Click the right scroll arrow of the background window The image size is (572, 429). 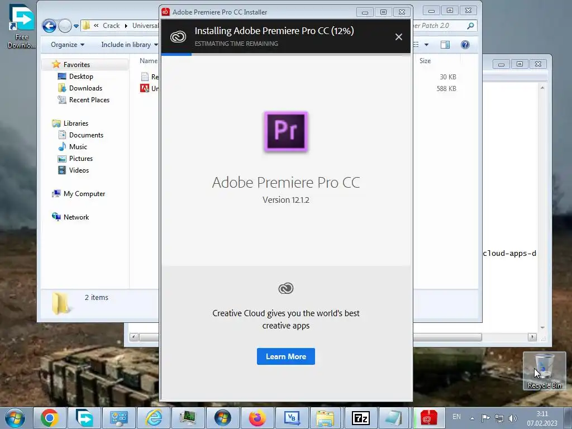coord(532,337)
